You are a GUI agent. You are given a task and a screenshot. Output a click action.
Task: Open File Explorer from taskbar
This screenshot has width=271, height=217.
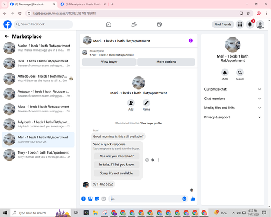pyautogui.click(x=95, y=213)
